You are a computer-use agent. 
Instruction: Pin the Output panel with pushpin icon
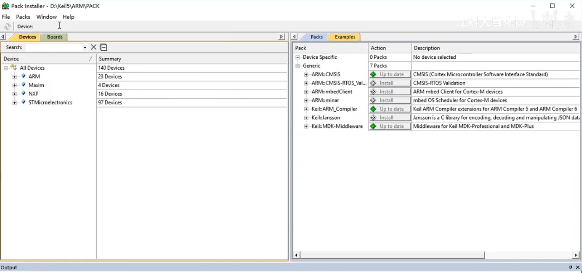click(571, 267)
